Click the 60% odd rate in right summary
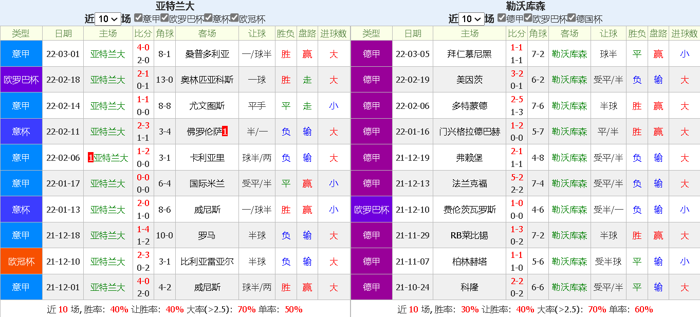Viewport: 700px width, 317px height. pyautogui.click(x=643, y=309)
